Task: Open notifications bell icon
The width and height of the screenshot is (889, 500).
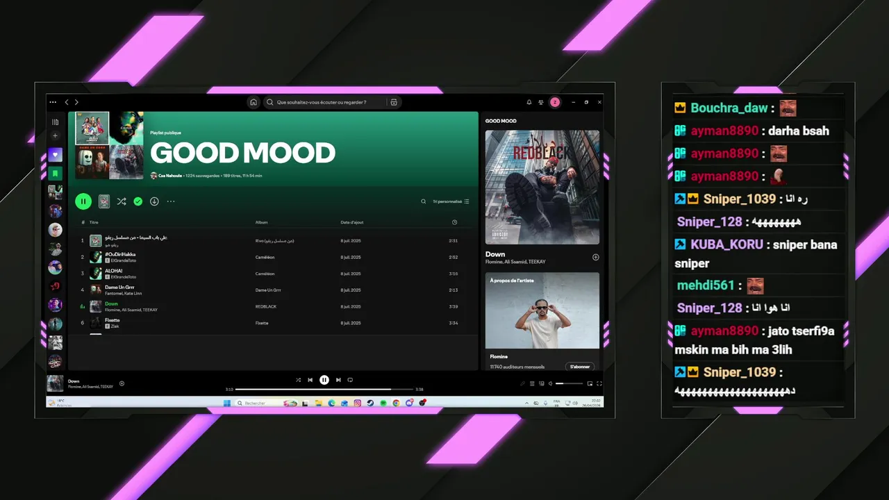Action: 529,102
